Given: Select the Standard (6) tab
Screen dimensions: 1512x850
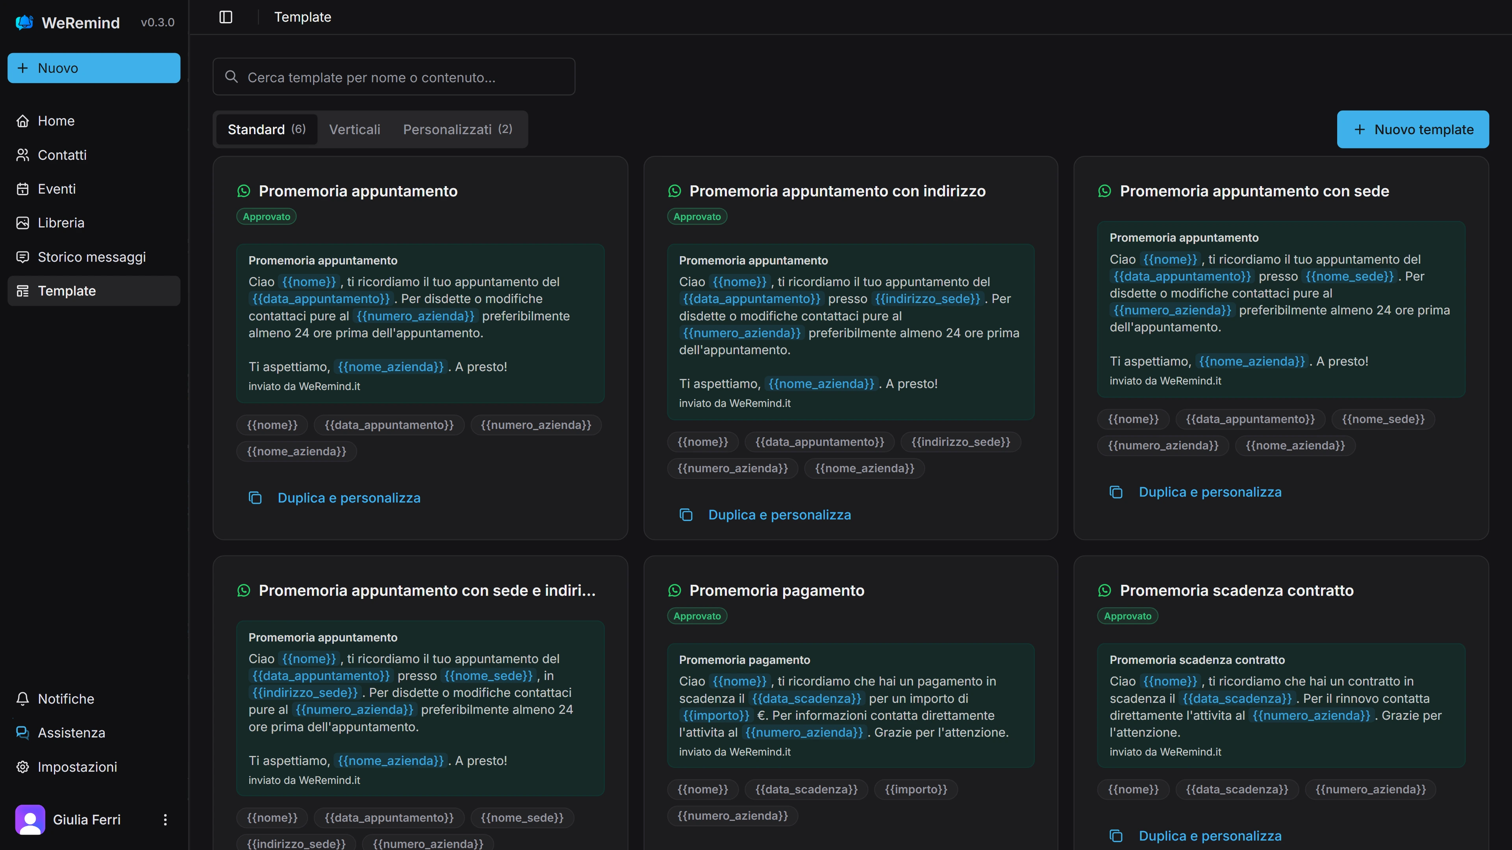Looking at the screenshot, I should coord(267,129).
